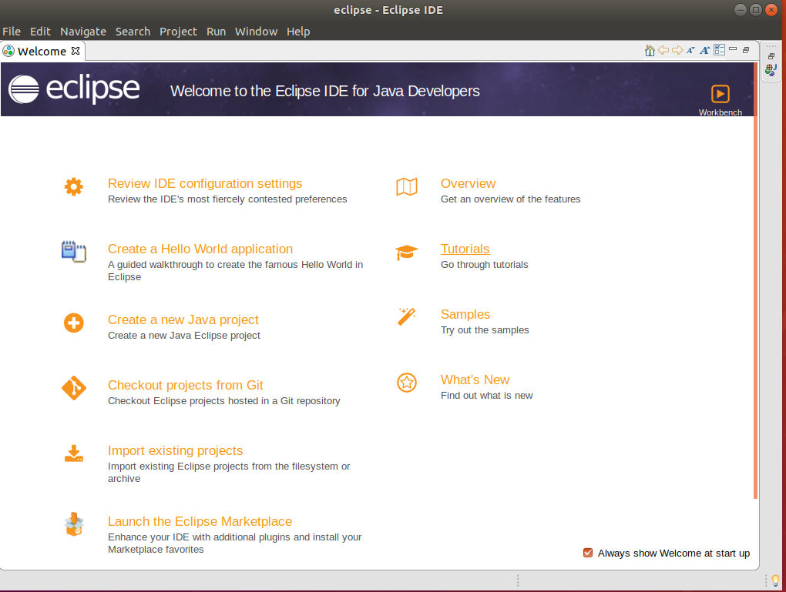786x592 pixels.
Task: Click the Git diamond icon
Action: pos(74,388)
